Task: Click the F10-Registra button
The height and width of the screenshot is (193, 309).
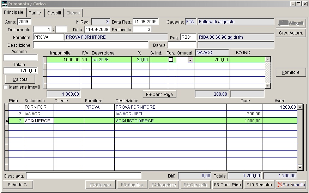Action: pyautogui.click(x=259, y=185)
